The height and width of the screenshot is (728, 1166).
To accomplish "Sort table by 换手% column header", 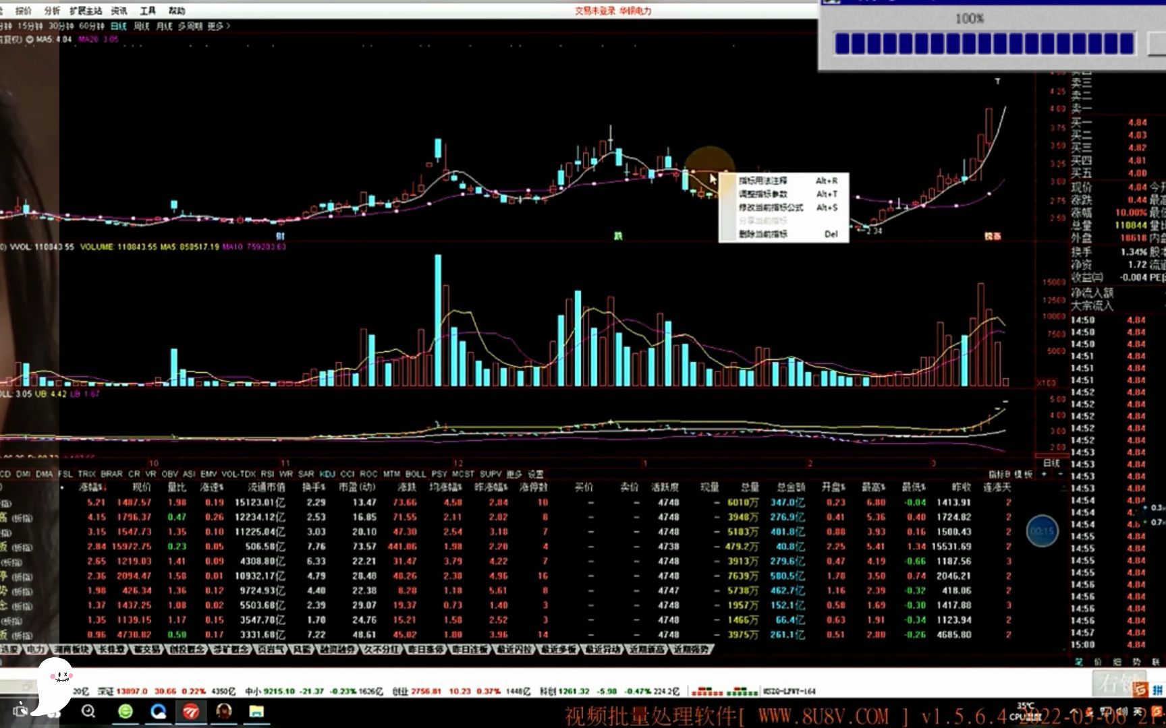I will (x=314, y=487).
